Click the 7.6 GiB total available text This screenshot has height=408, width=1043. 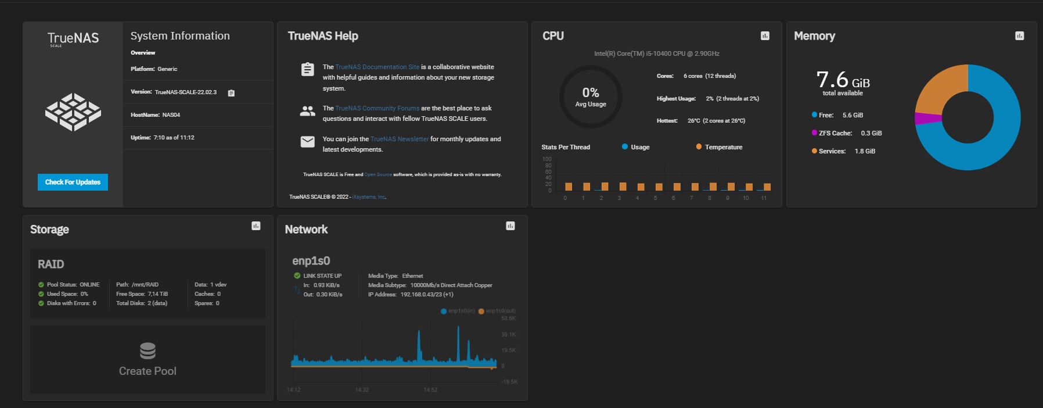click(x=843, y=83)
